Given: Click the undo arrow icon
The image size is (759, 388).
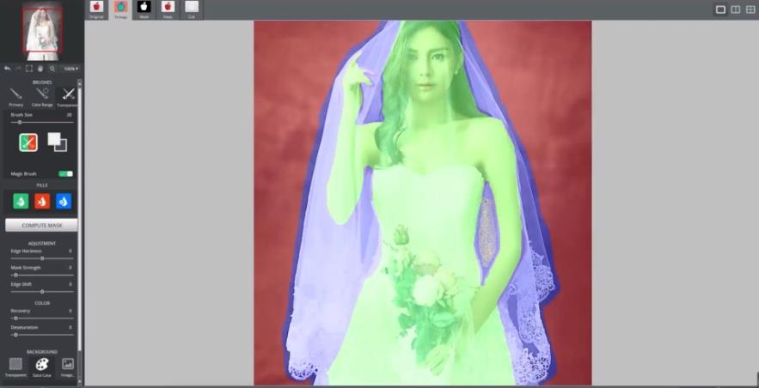Looking at the screenshot, I should 7,68.
